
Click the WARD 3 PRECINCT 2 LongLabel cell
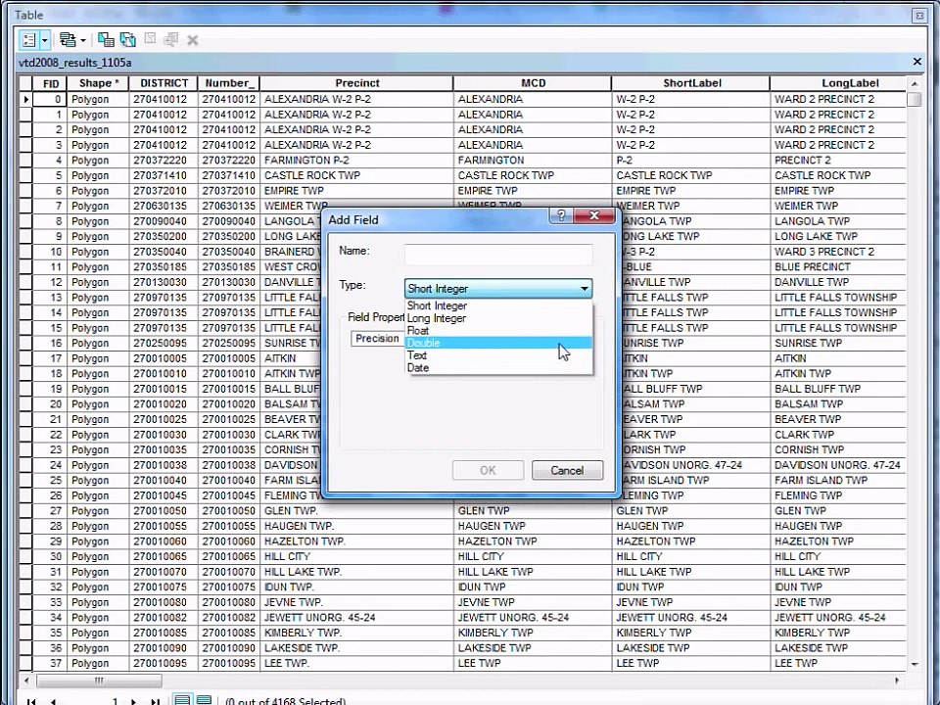tap(838, 252)
